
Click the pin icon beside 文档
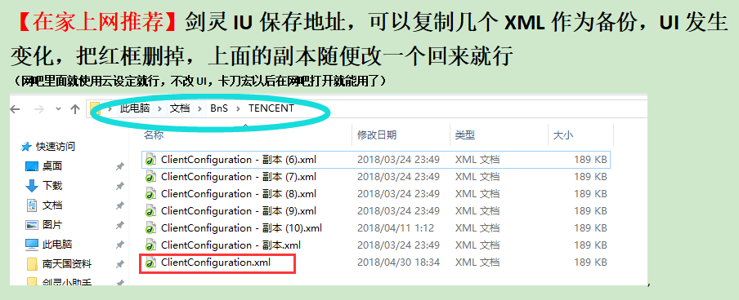(119, 205)
